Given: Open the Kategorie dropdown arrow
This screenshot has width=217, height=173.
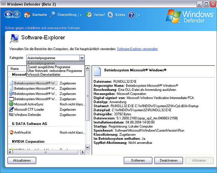Looking at the screenshot, I should tap(82, 58).
